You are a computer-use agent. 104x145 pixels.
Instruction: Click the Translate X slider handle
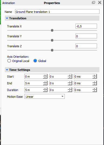coord(52,30)
